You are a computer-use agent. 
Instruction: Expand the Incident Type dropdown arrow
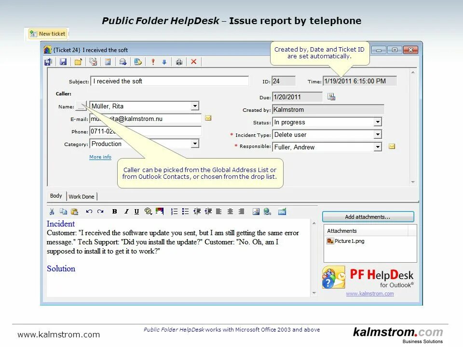(378, 134)
